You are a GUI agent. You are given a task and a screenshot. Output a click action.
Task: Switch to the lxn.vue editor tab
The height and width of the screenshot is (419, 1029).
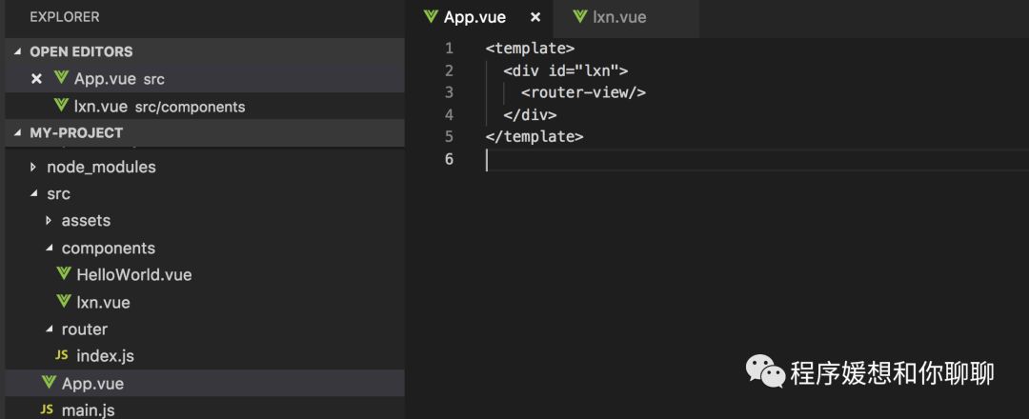point(619,17)
